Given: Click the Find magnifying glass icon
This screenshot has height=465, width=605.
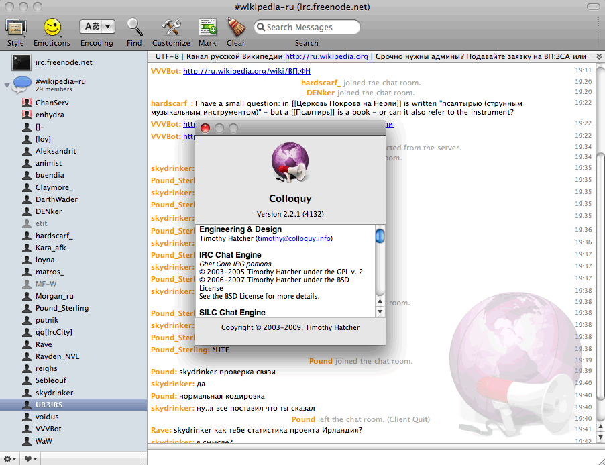Looking at the screenshot, I should click(x=135, y=28).
